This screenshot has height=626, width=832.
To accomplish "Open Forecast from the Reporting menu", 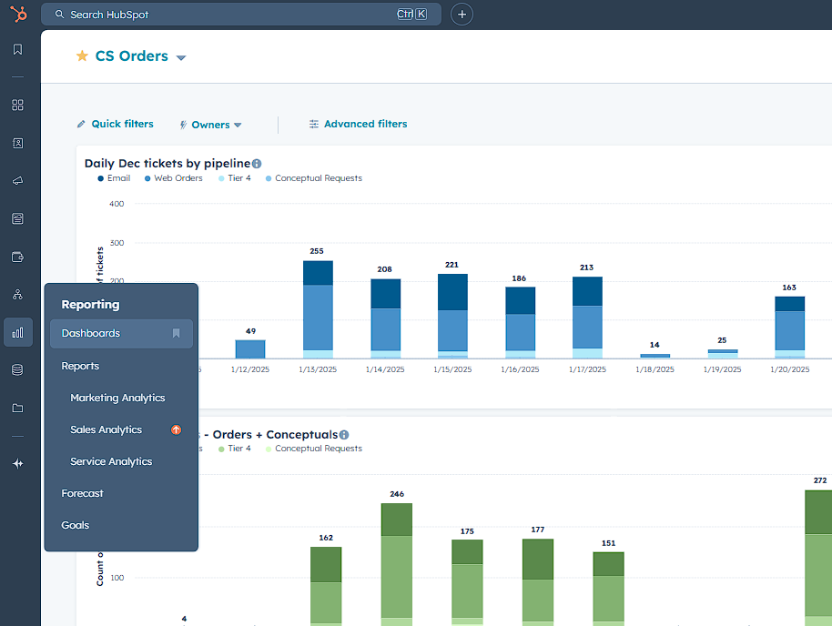I will click(82, 493).
